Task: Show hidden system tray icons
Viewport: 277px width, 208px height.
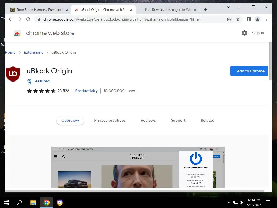Action: [x=229, y=203]
